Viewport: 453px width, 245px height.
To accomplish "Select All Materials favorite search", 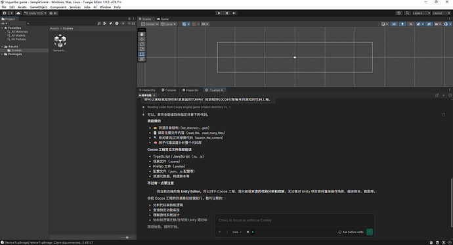I will (18, 32).
